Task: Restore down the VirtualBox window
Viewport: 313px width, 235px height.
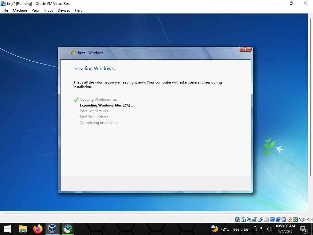Action: coord(291,3)
